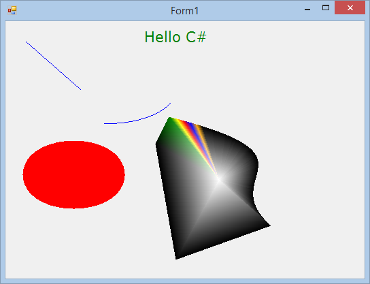Click the green "Hello C#" text
Screen dimensions: 370x284
click(x=175, y=37)
